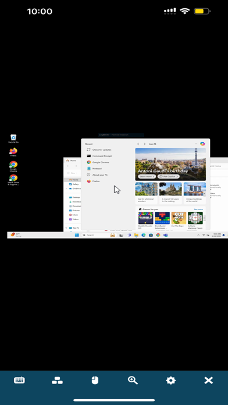This screenshot has height=405, width=228.
Task: Select Music in File Explorer sidebar
Action: tap(74, 215)
